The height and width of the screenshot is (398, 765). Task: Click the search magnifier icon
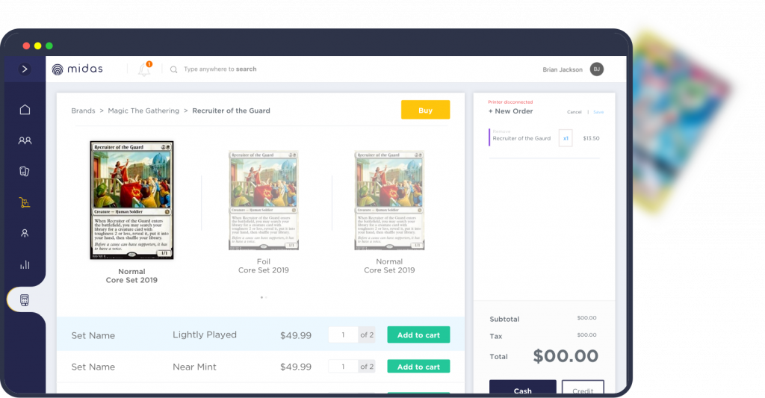click(173, 69)
